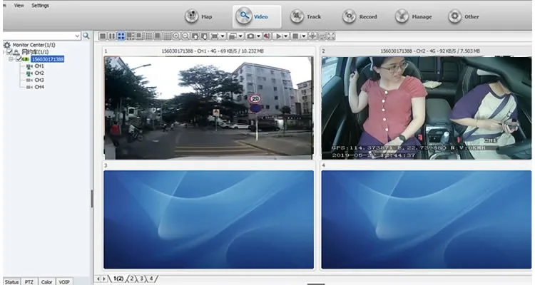Open the snapshot camera dropdown arrow
Viewport: 535px width, 285px height.
(x=260, y=36)
